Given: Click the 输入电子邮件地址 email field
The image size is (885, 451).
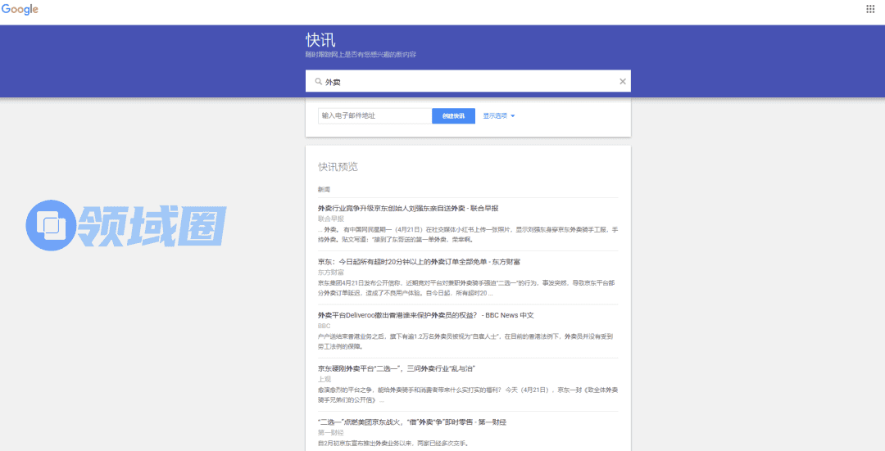Looking at the screenshot, I should click(x=374, y=116).
